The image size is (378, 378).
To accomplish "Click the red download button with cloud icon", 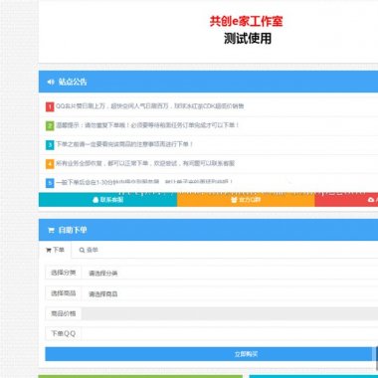I will coord(346,200).
